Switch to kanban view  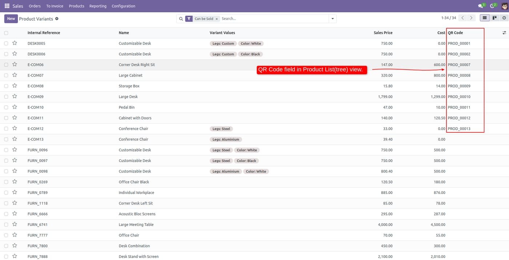click(x=494, y=18)
